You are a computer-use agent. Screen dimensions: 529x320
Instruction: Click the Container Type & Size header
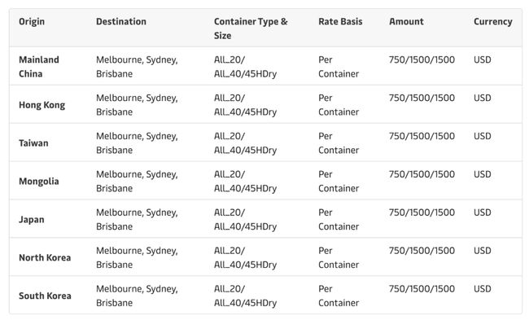tap(251, 28)
